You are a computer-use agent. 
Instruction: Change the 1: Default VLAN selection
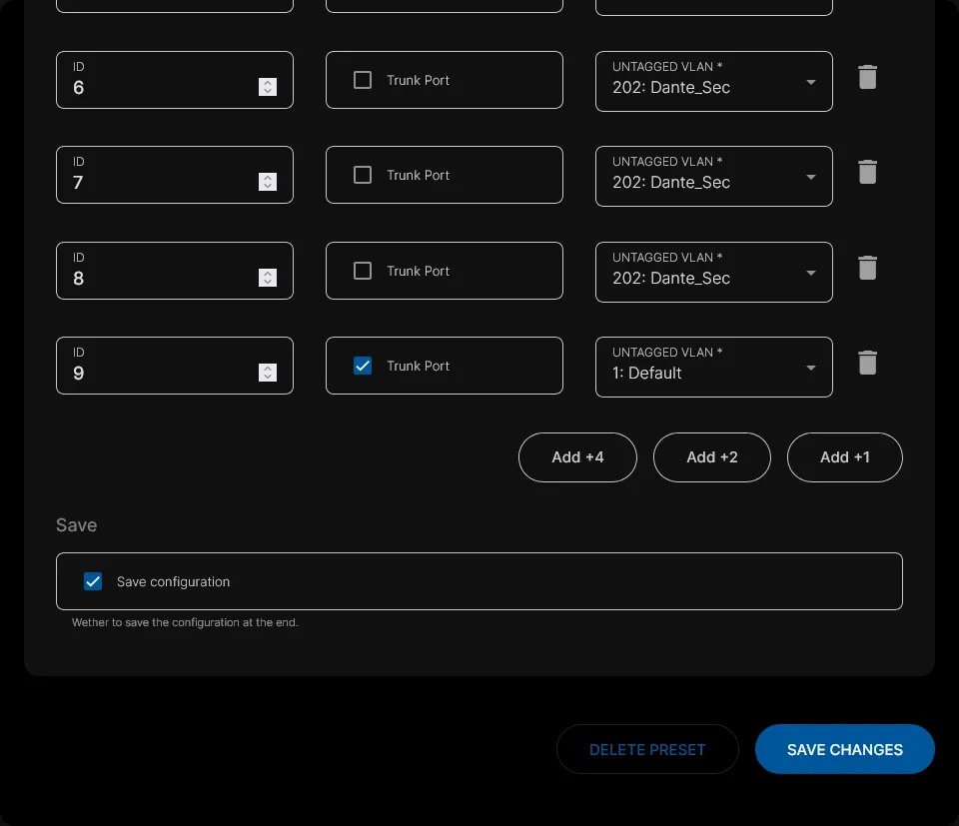pyautogui.click(x=713, y=367)
